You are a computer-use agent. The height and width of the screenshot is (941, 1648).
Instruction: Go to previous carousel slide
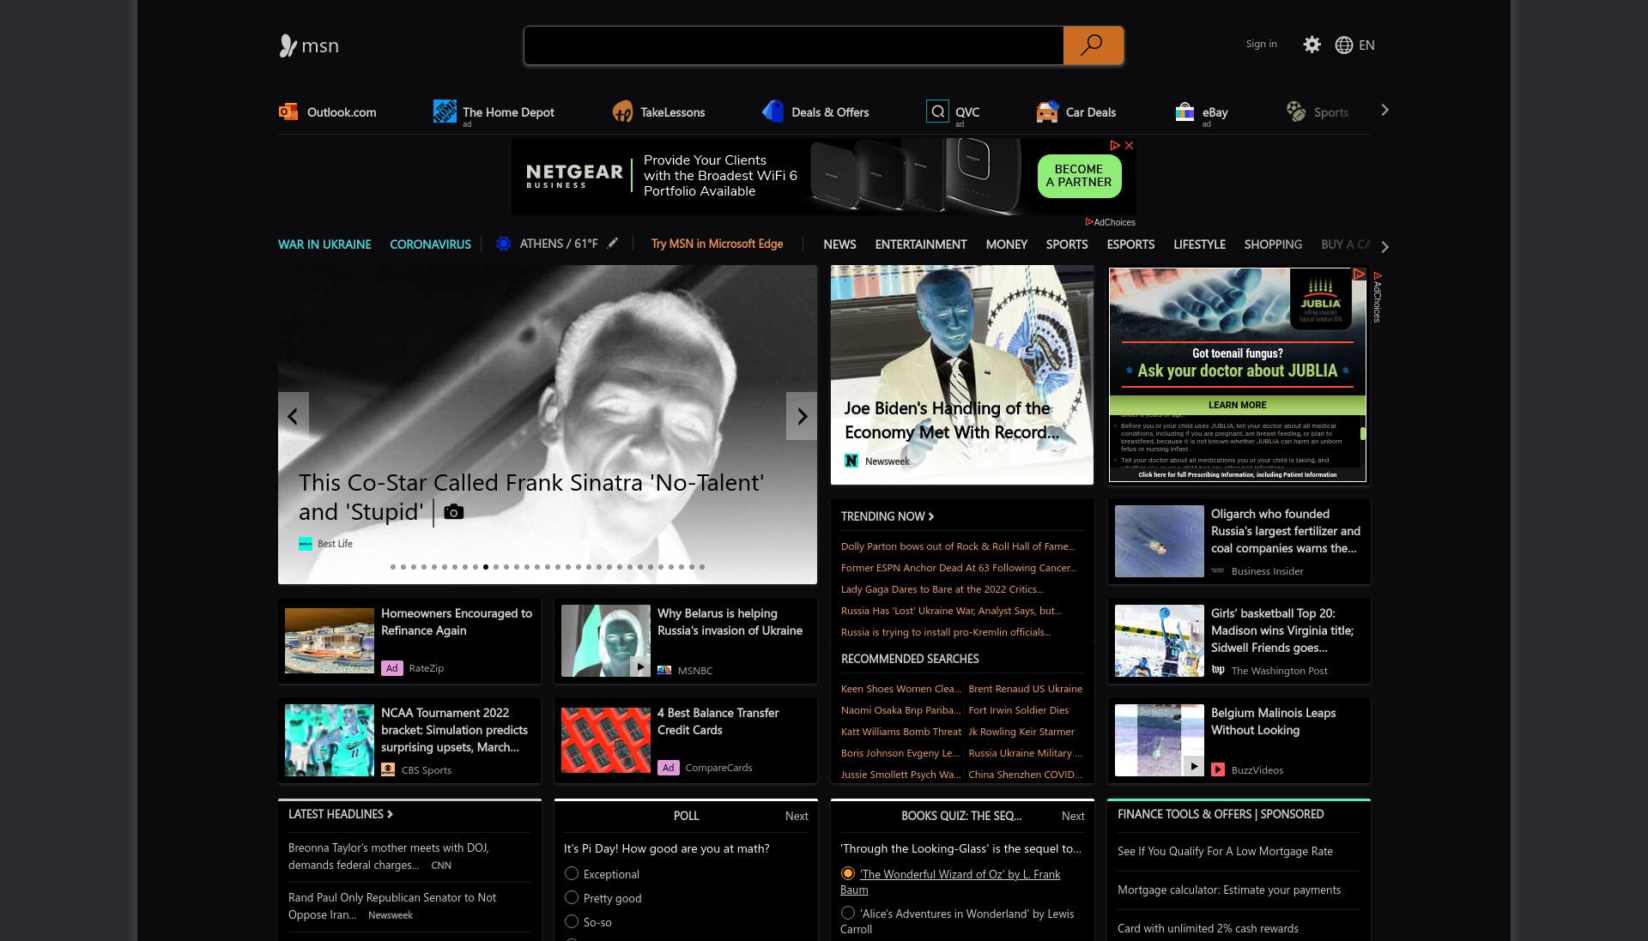293,416
